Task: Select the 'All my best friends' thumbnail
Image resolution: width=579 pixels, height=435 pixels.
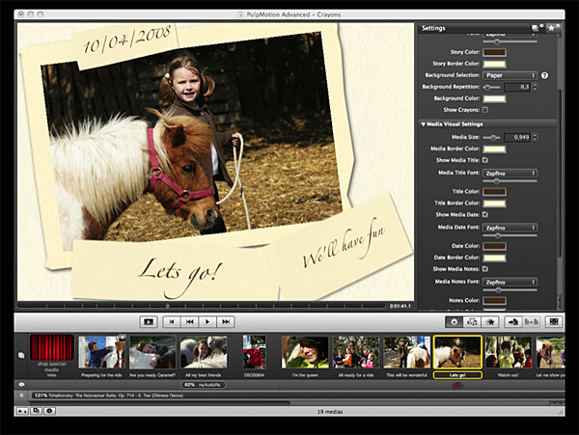Action: click(204, 352)
